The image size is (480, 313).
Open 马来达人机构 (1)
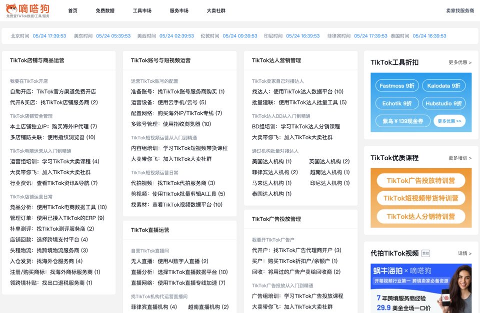(x=272, y=183)
